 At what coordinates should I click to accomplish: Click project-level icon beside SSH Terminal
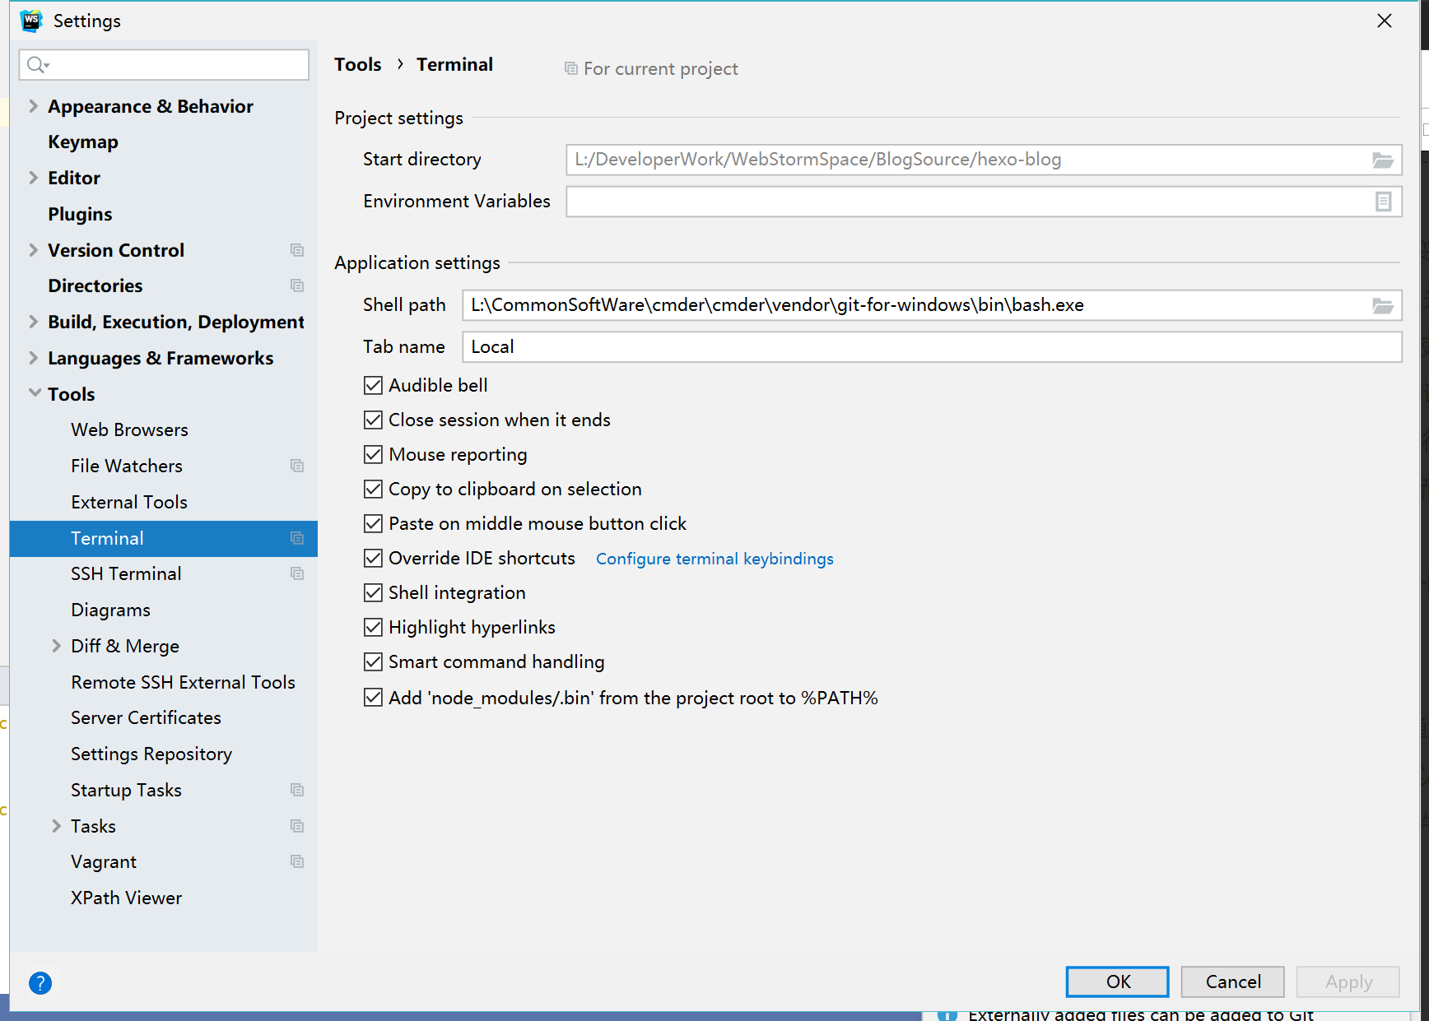(x=297, y=573)
